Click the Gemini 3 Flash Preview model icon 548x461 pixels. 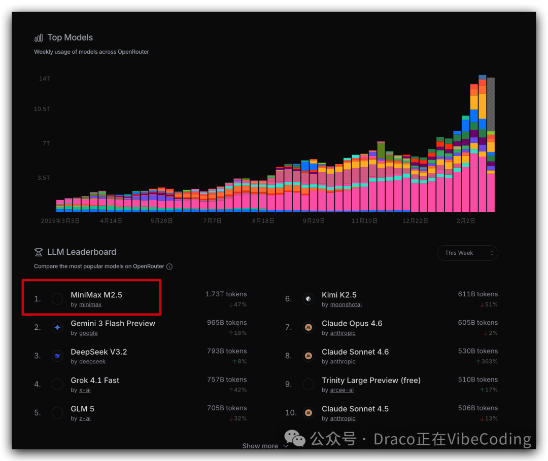57,327
